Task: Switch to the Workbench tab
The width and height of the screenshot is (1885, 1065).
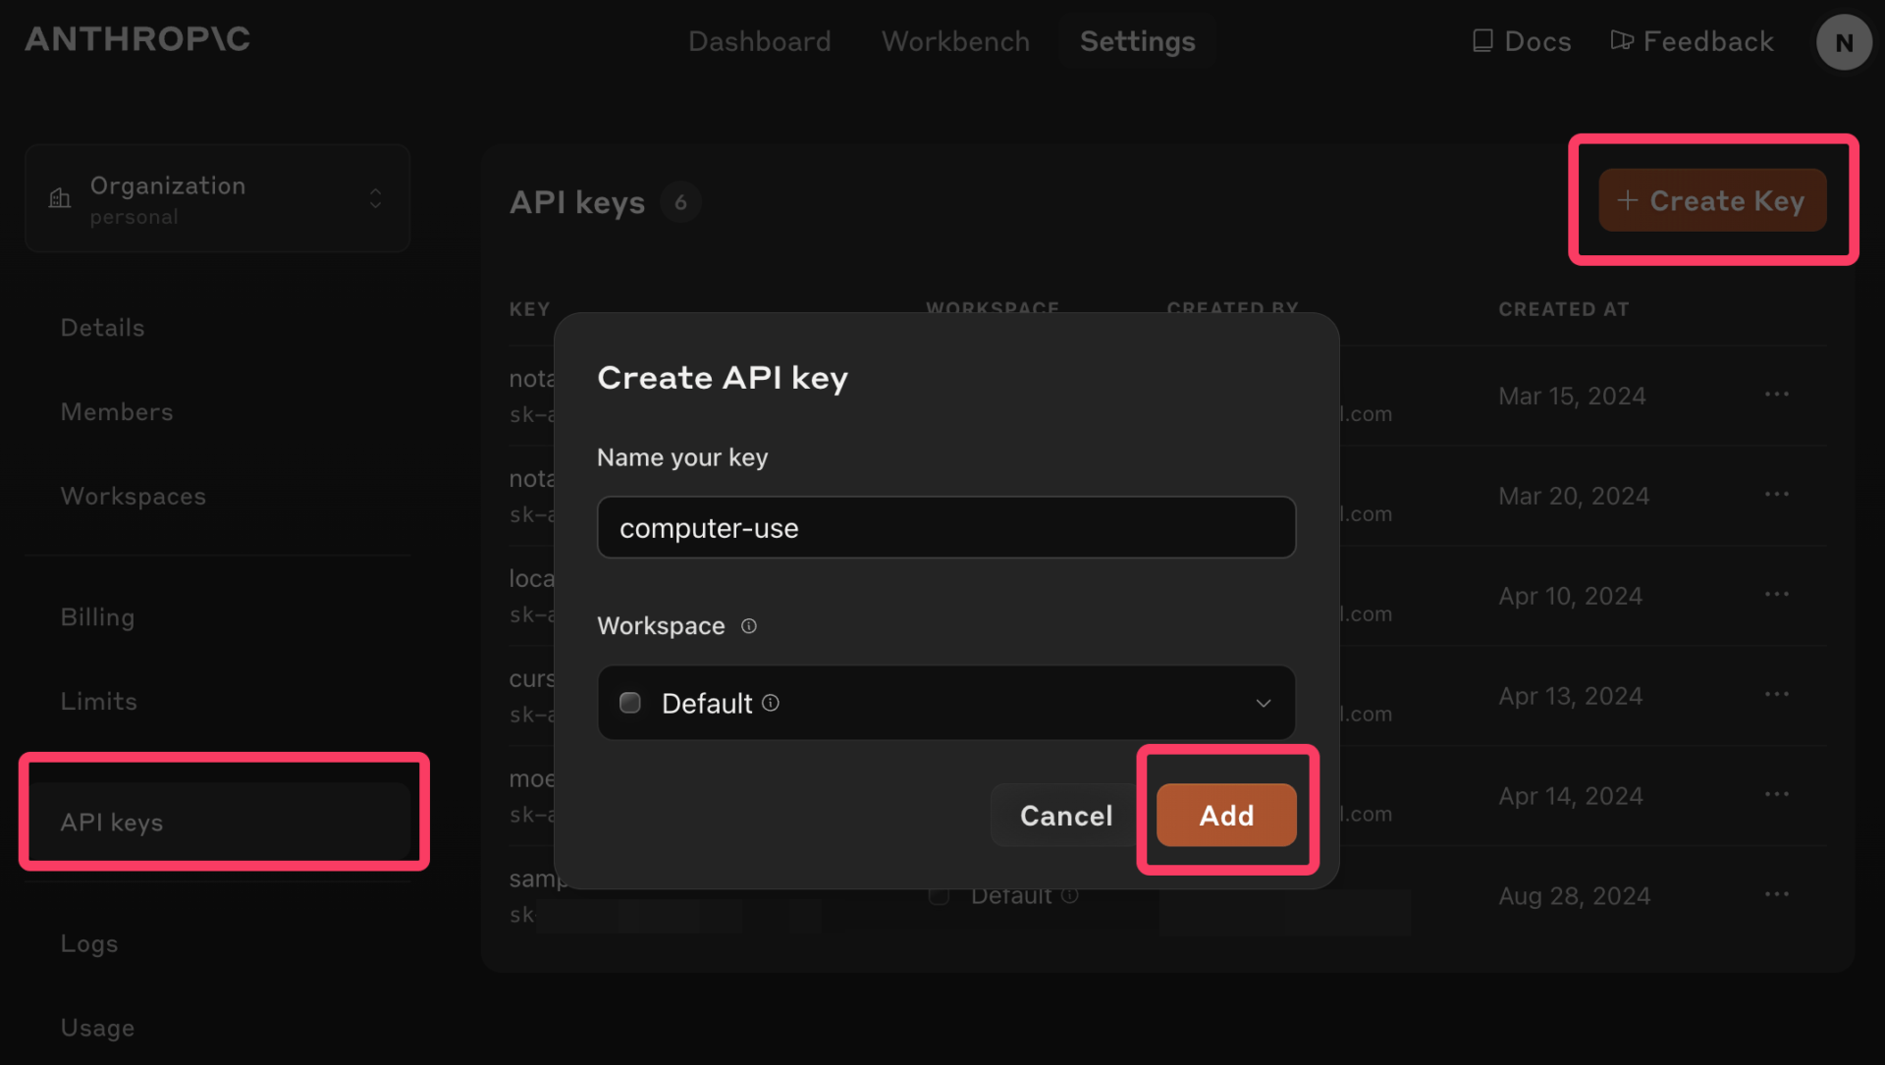Action: pos(955,41)
